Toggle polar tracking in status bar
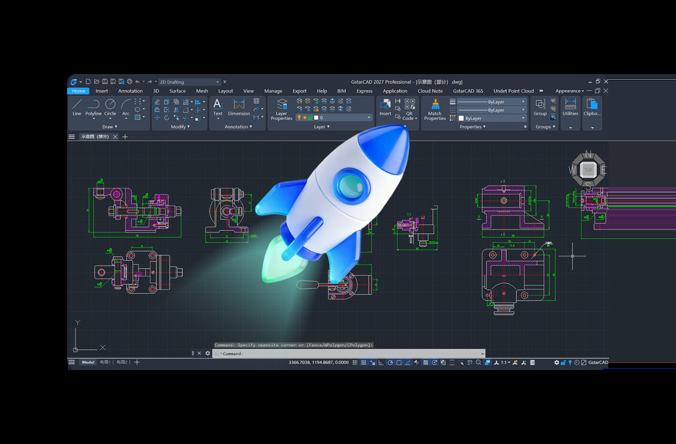Screen dimensions: 676x444 tap(390, 362)
